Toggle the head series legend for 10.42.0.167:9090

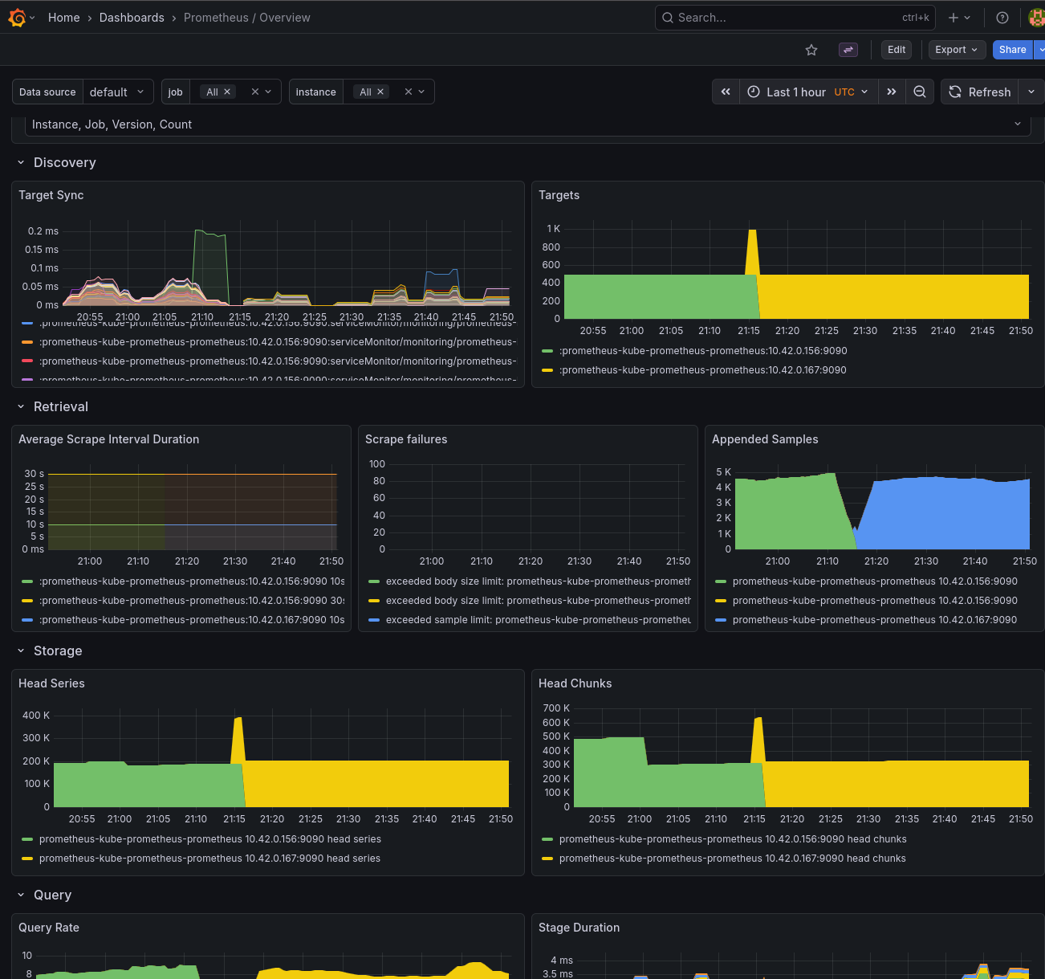point(210,859)
